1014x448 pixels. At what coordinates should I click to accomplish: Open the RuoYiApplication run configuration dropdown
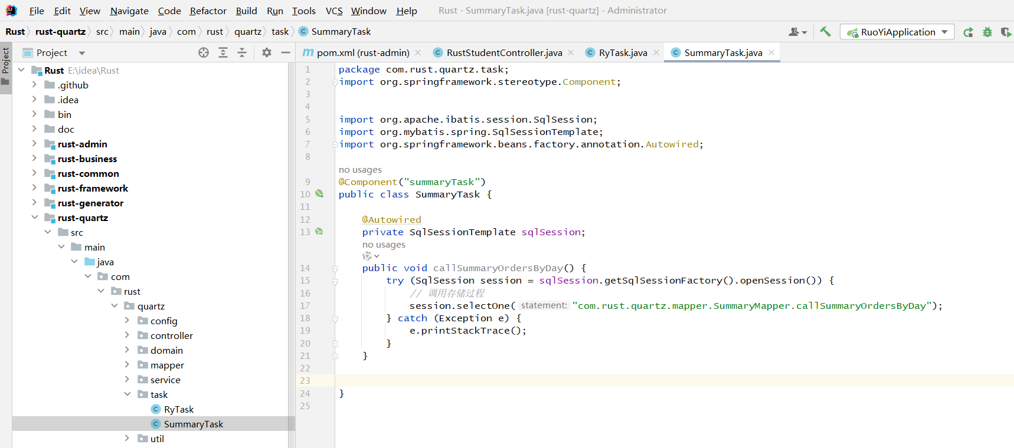pyautogui.click(x=897, y=32)
